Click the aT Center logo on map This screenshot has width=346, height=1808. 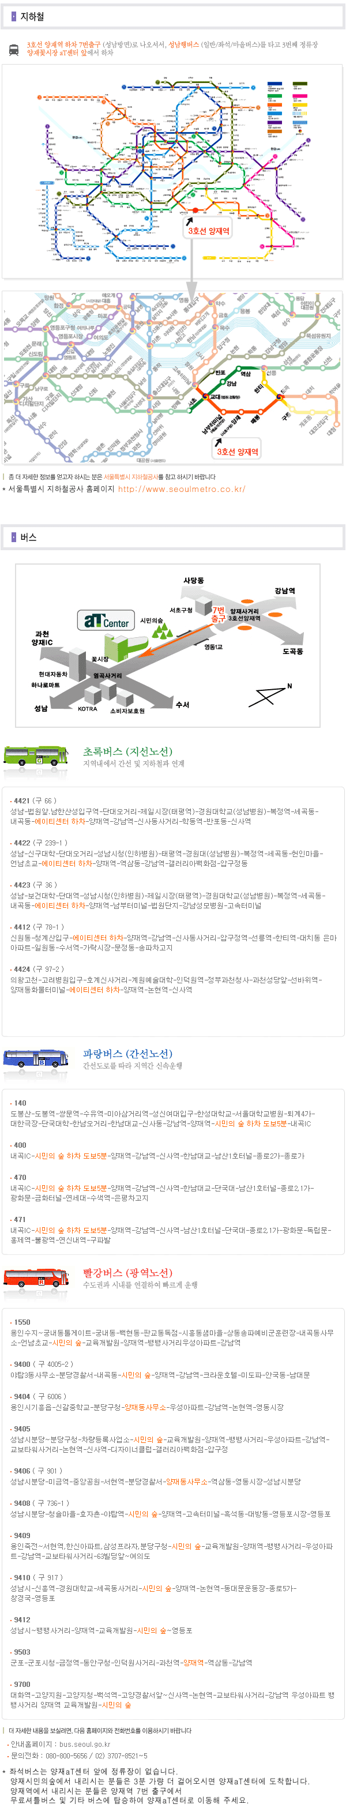104,621
